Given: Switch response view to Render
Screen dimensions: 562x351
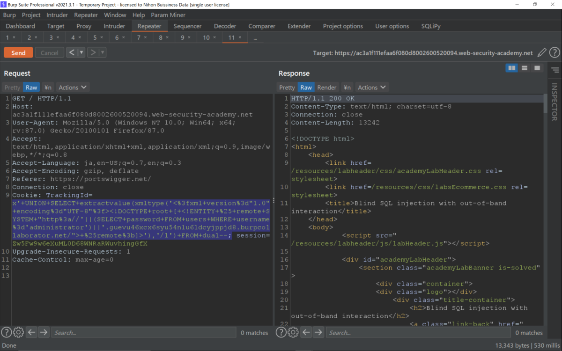Looking at the screenshot, I should (327, 88).
